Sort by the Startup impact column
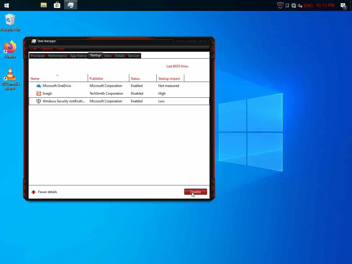 [170, 78]
